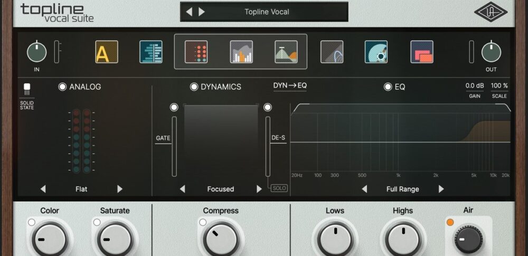Click the analog level LED meters

(x=81, y=141)
